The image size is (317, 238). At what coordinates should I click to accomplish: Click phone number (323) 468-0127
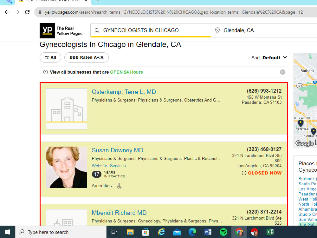coord(264,149)
